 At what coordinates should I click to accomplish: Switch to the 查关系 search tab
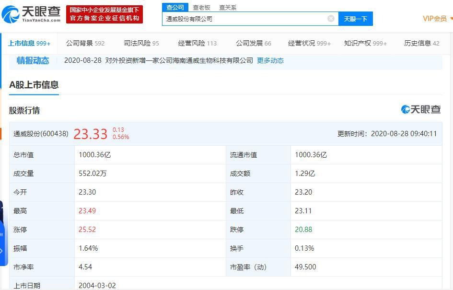pyautogui.click(x=228, y=8)
